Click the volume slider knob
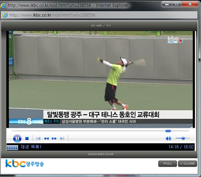201x177 pixels. [x=183, y=138]
